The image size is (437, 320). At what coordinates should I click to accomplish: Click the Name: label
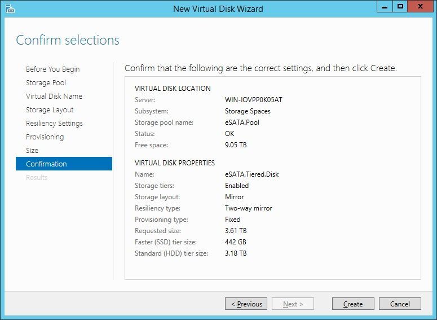(x=144, y=174)
